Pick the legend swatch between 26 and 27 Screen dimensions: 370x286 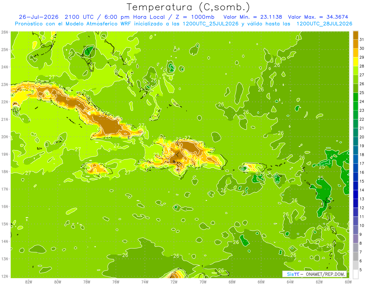point(356,79)
